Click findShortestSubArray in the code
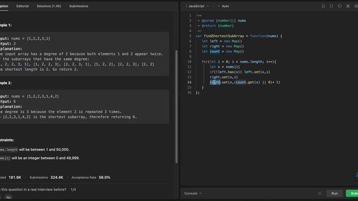 point(224,36)
